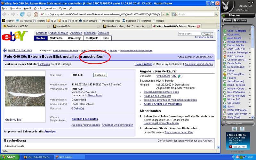Open the VW-Konzept bookmark

pyautogui.click(x=24, y=21)
